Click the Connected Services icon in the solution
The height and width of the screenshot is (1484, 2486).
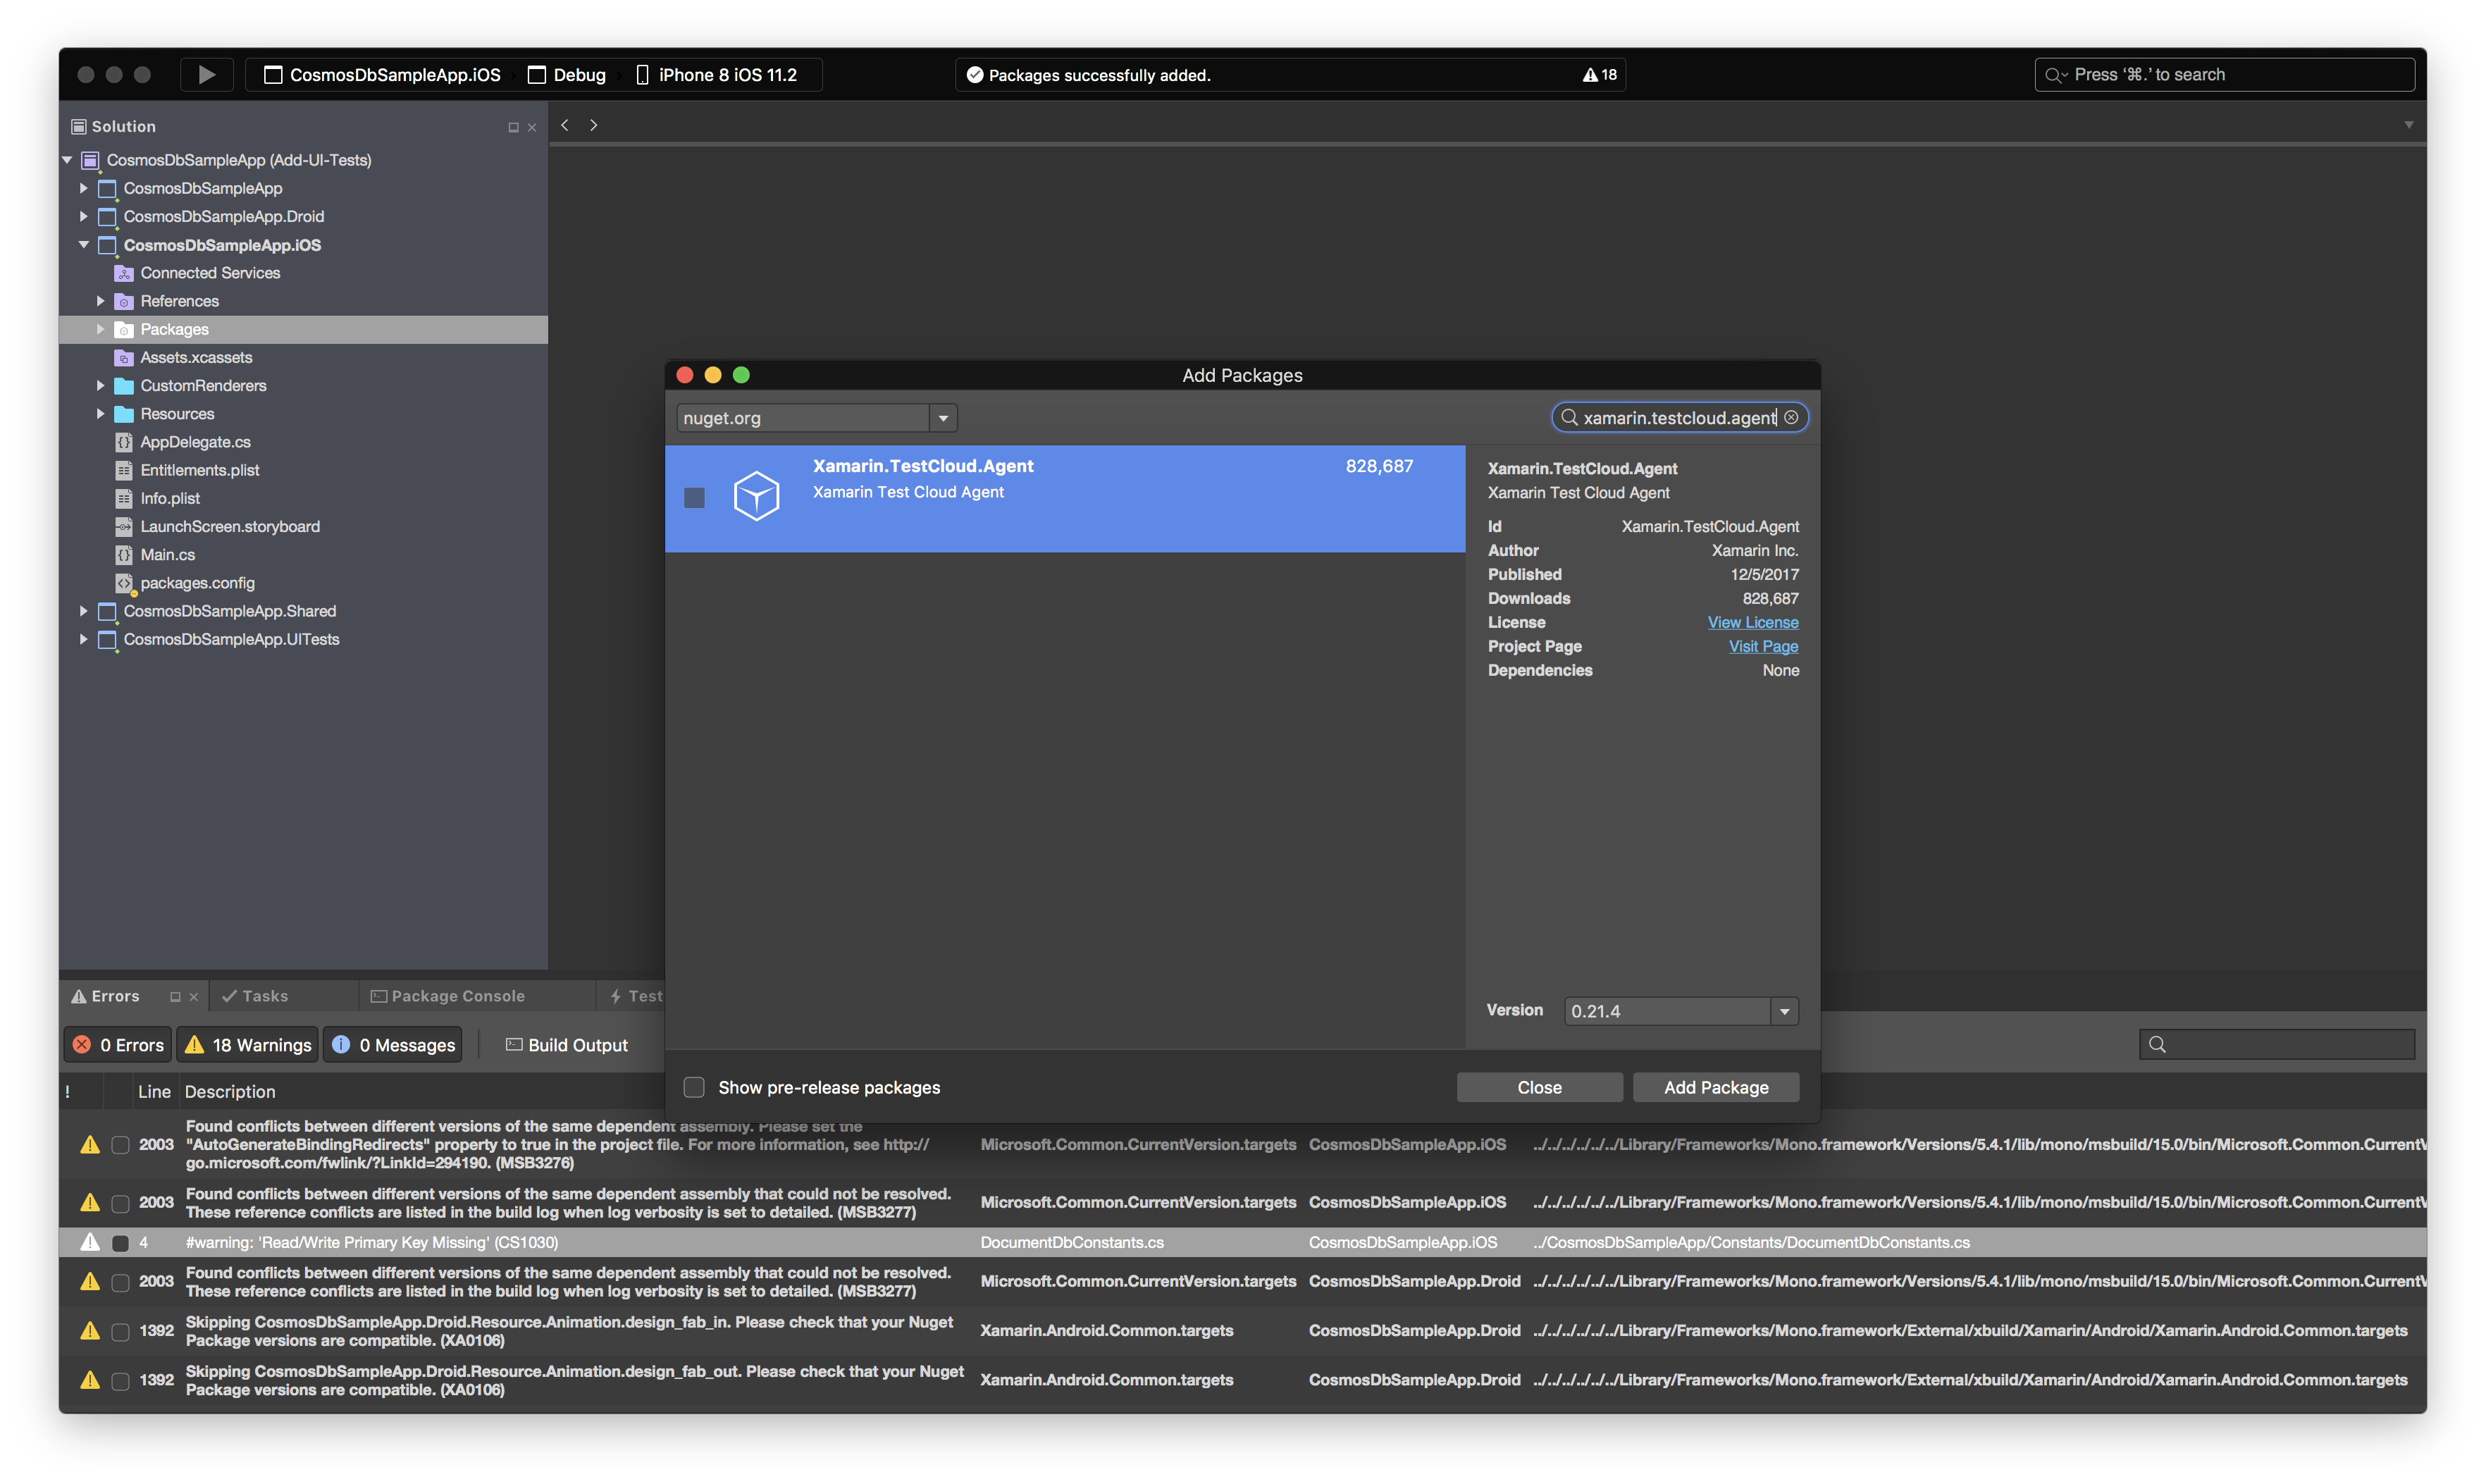point(122,272)
